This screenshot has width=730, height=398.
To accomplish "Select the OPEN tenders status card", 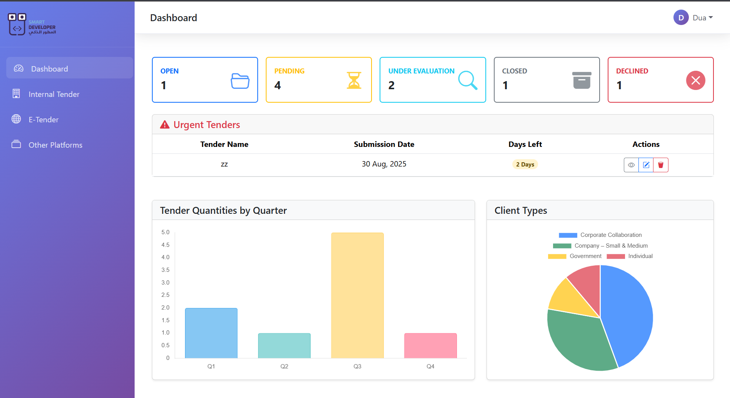I will tap(205, 80).
